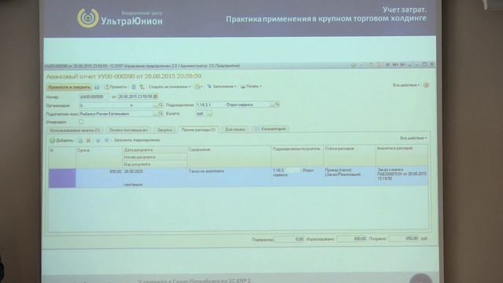Select the document date cell '28.08.2020'
The height and width of the screenshot is (283, 503).
pos(155,171)
